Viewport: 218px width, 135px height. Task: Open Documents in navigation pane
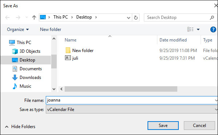[31, 69]
